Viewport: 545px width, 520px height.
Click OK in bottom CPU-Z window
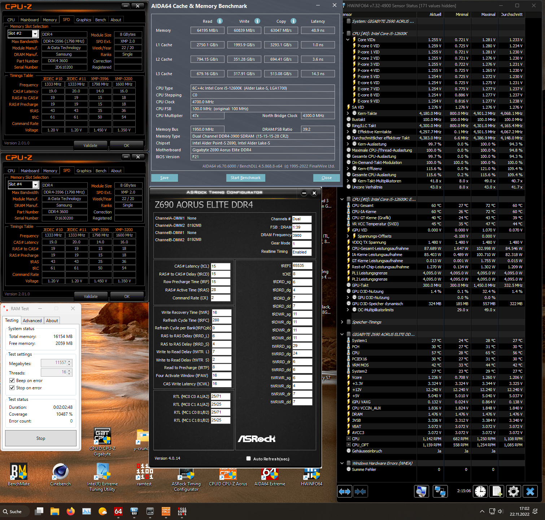(127, 296)
